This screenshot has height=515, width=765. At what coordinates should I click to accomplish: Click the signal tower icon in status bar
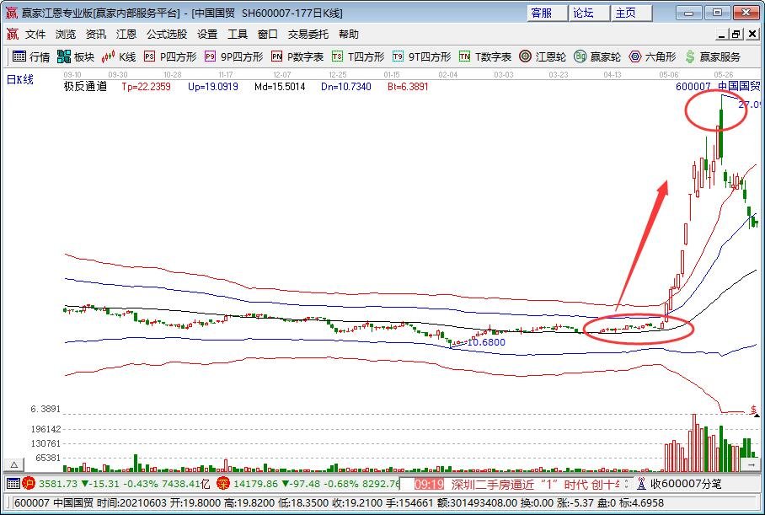[641, 483]
